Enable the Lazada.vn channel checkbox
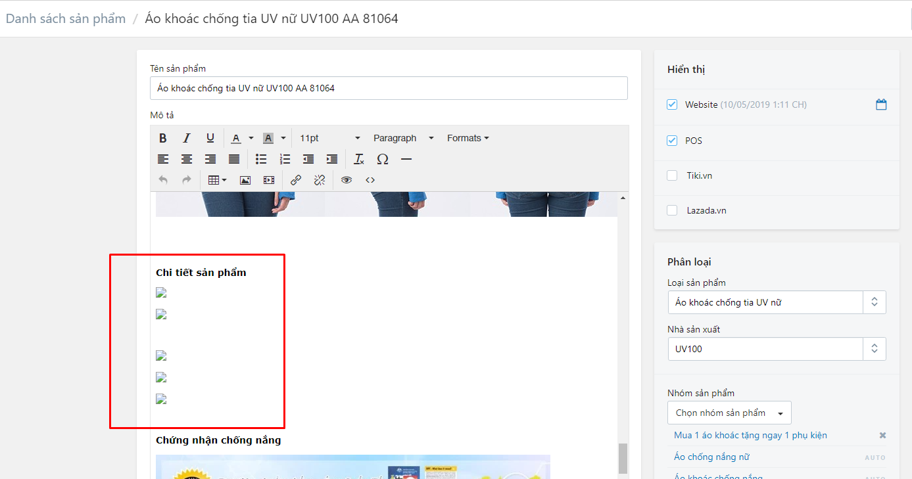This screenshot has height=479, width=912. (672, 210)
